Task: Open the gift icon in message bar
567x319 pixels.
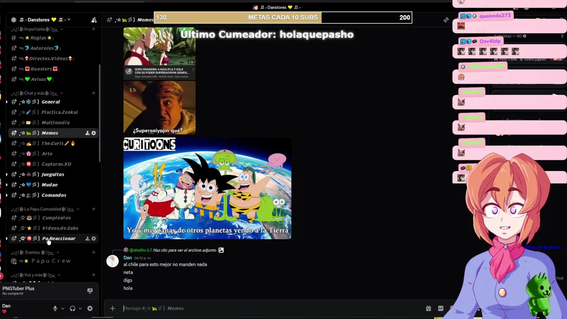Action: (428, 308)
